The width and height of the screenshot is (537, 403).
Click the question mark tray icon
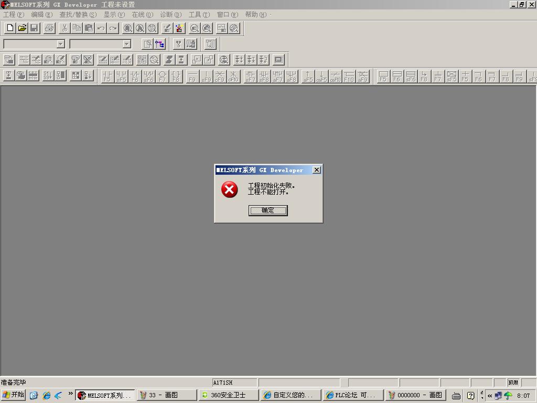471,396
